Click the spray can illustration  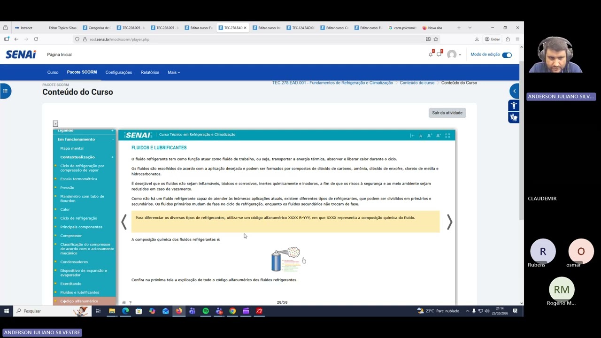(286, 259)
